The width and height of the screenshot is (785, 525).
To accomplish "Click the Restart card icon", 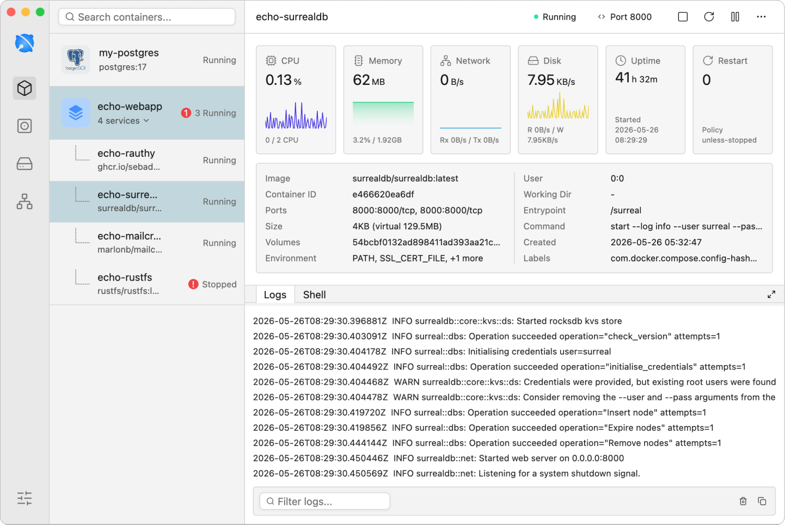I will coord(708,60).
